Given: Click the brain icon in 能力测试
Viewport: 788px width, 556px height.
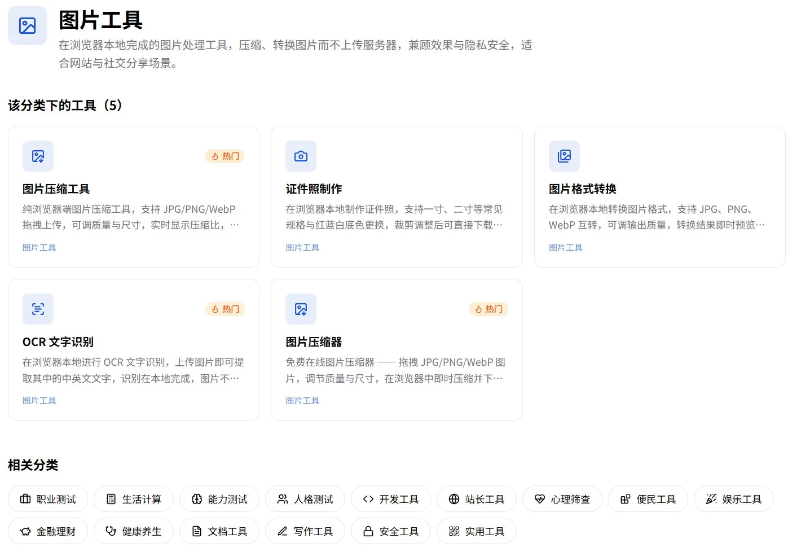Looking at the screenshot, I should point(197,499).
